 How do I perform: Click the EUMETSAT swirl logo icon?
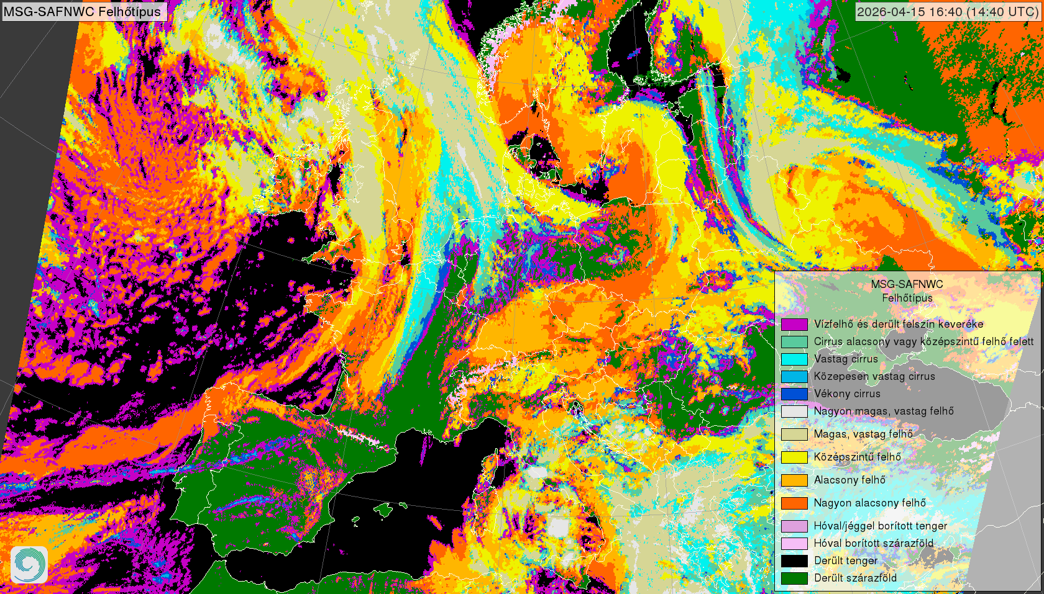click(x=29, y=564)
